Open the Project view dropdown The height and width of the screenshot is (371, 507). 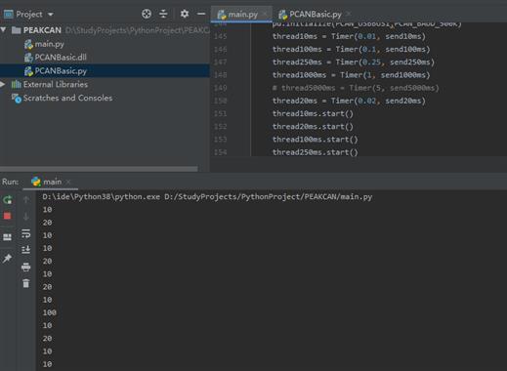pos(51,15)
